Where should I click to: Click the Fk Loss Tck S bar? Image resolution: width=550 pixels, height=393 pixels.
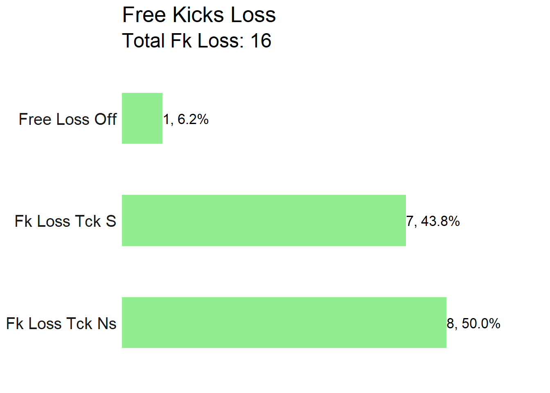[264, 220]
